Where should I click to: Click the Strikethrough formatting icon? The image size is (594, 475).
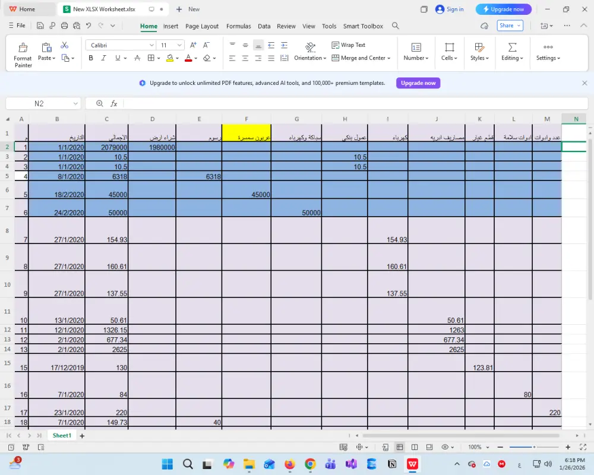[x=137, y=58]
